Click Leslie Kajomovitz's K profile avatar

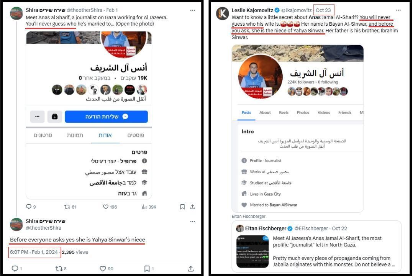222,13
